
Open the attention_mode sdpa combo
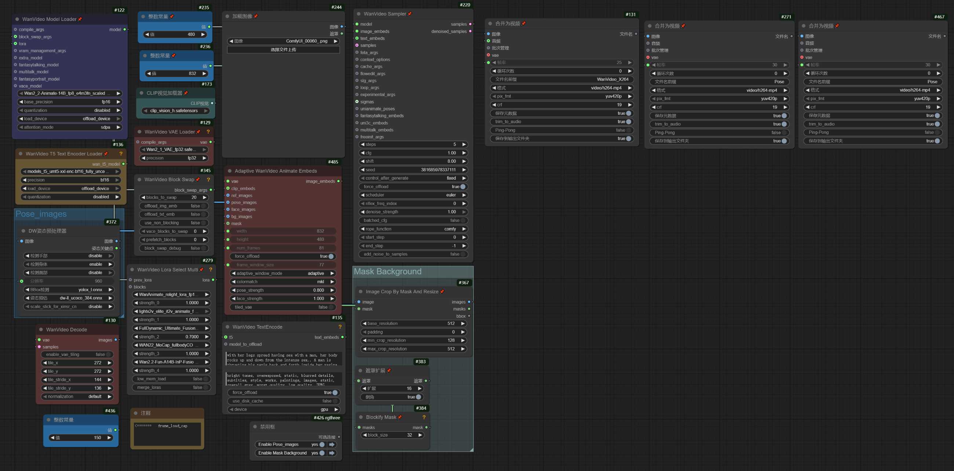click(70, 127)
